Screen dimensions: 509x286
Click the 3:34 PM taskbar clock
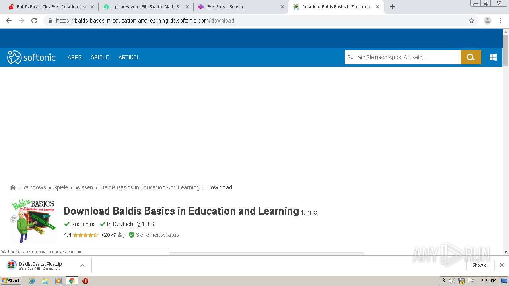point(488,281)
